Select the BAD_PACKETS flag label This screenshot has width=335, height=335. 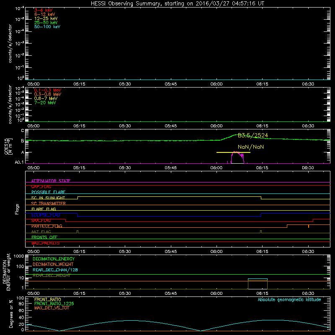(x=46, y=243)
